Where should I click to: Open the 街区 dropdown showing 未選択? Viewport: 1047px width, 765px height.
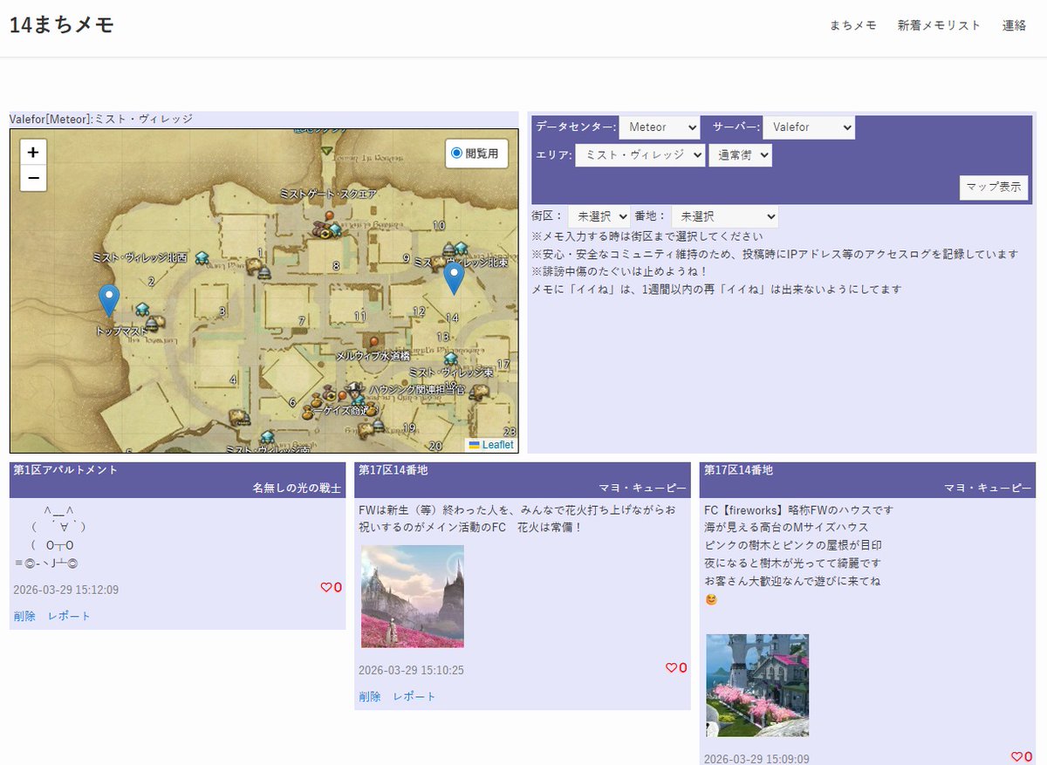[x=599, y=216]
